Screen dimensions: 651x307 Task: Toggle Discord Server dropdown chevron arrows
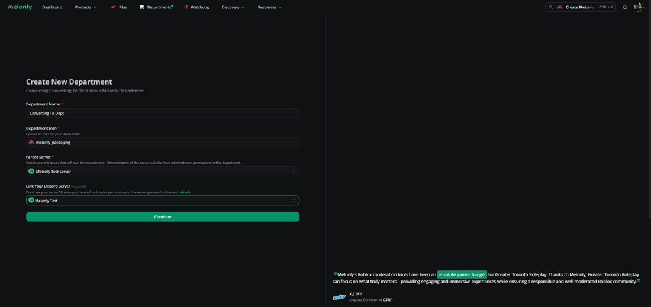pyautogui.click(x=293, y=201)
